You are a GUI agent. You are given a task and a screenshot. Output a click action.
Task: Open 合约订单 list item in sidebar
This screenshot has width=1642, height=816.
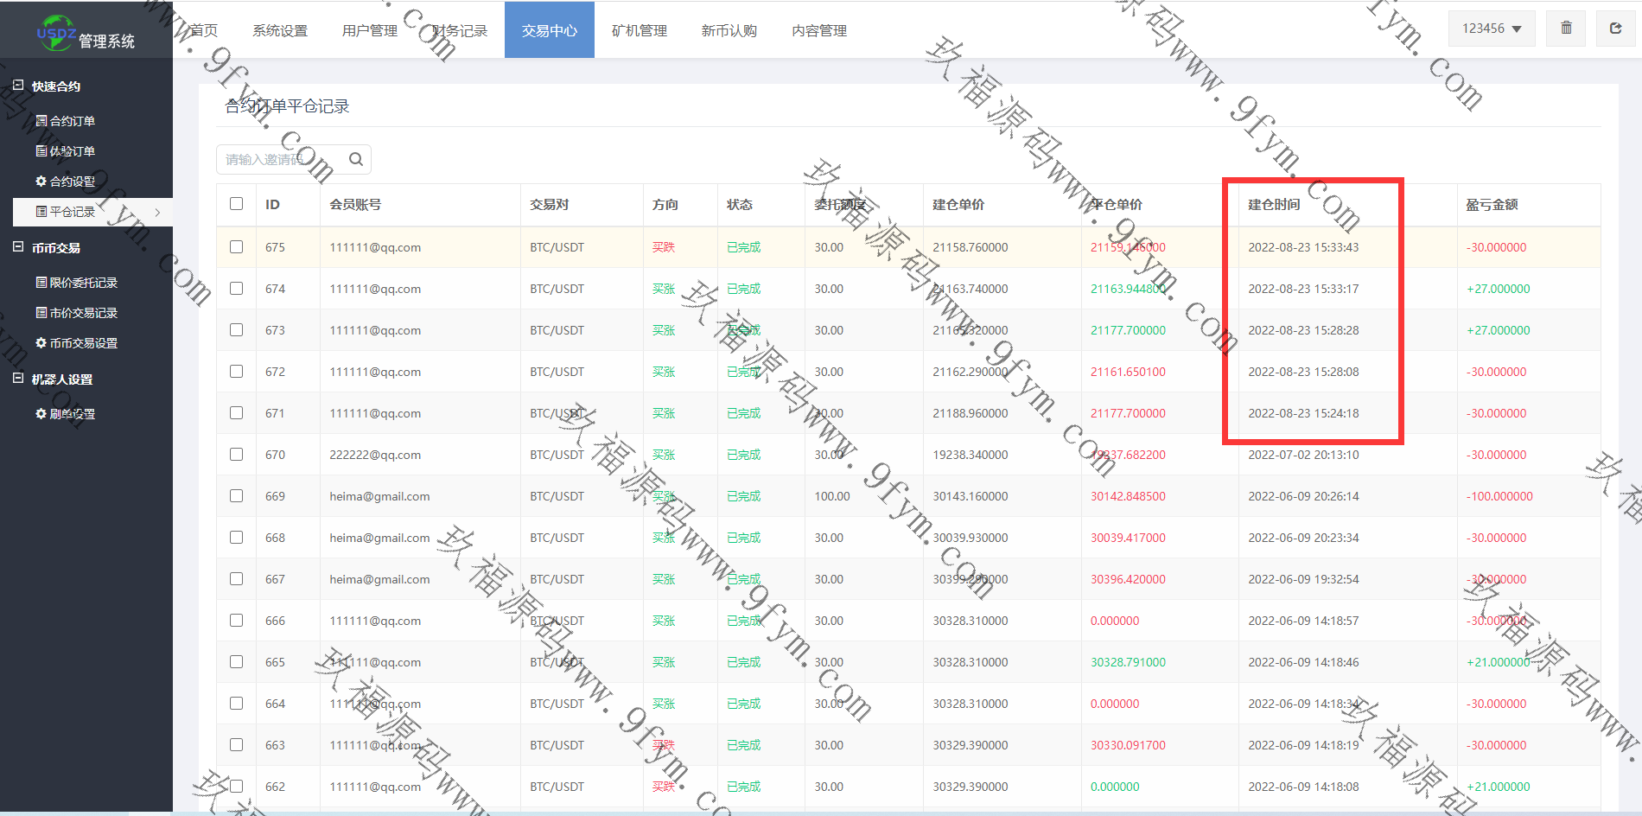point(66,121)
